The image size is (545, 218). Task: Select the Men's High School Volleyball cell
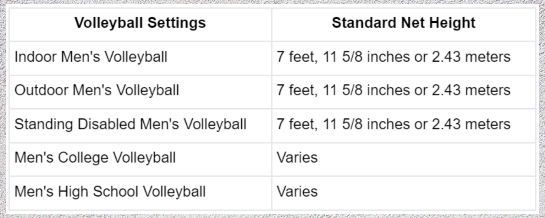pyautogui.click(x=110, y=191)
